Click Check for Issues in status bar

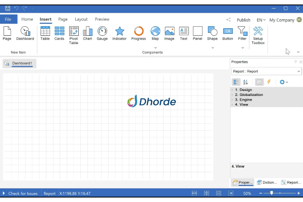pos(23,193)
